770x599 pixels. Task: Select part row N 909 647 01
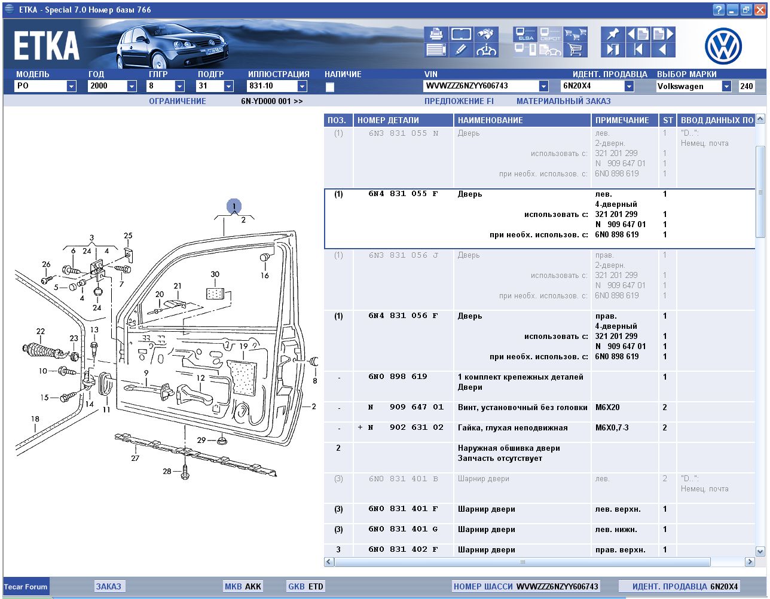coord(540,412)
